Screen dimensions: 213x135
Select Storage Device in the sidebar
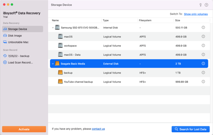pyautogui.click(x=18, y=29)
